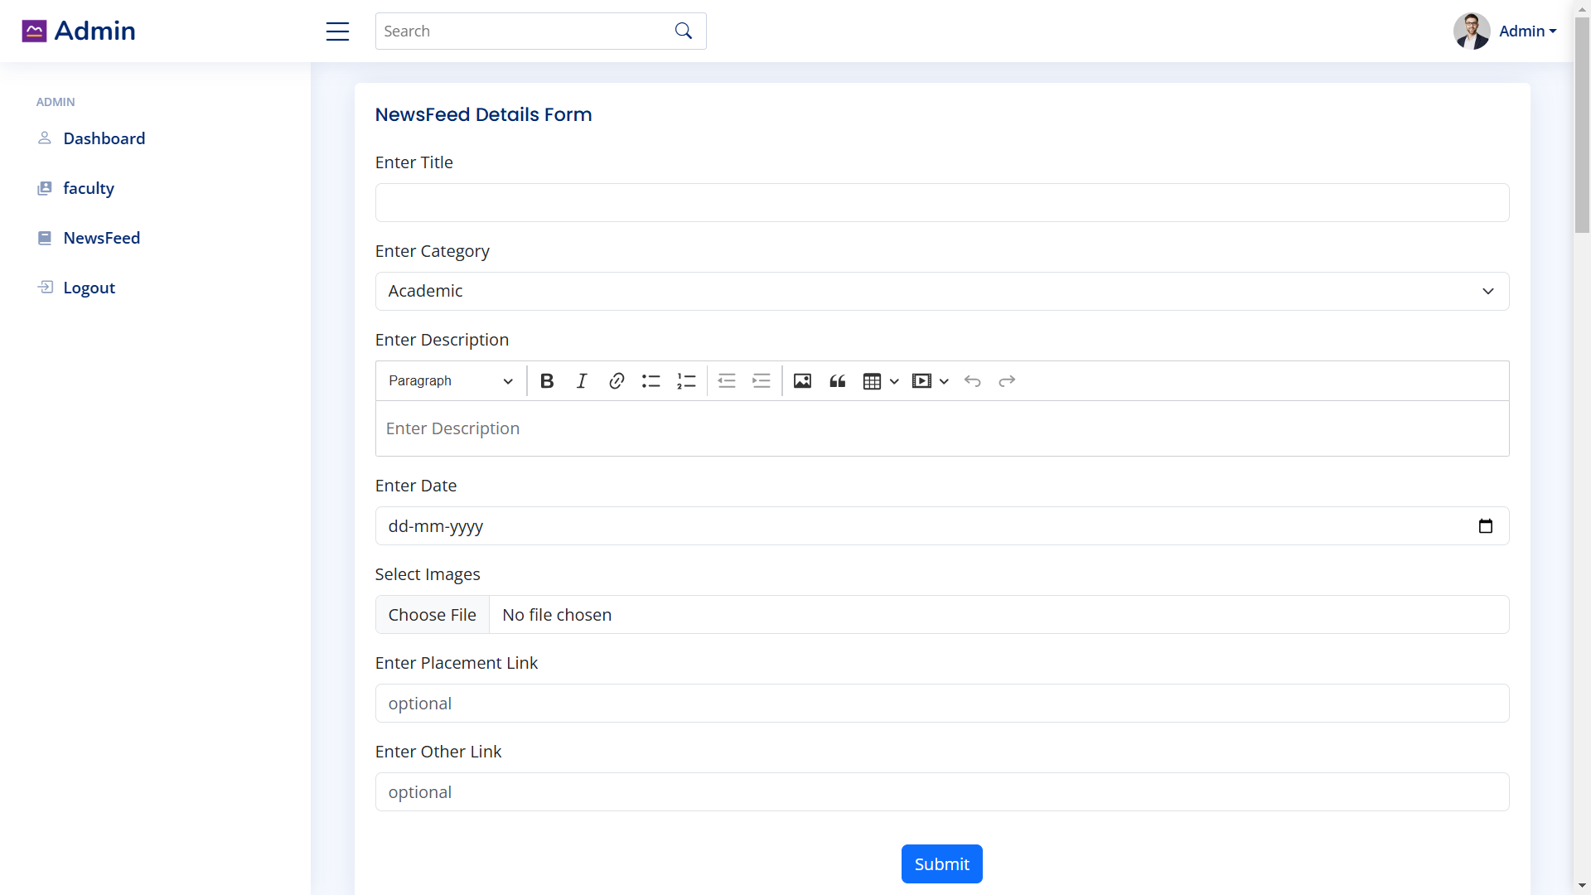Open the date picker calendar icon
This screenshot has width=1591, height=895.
coord(1487,525)
